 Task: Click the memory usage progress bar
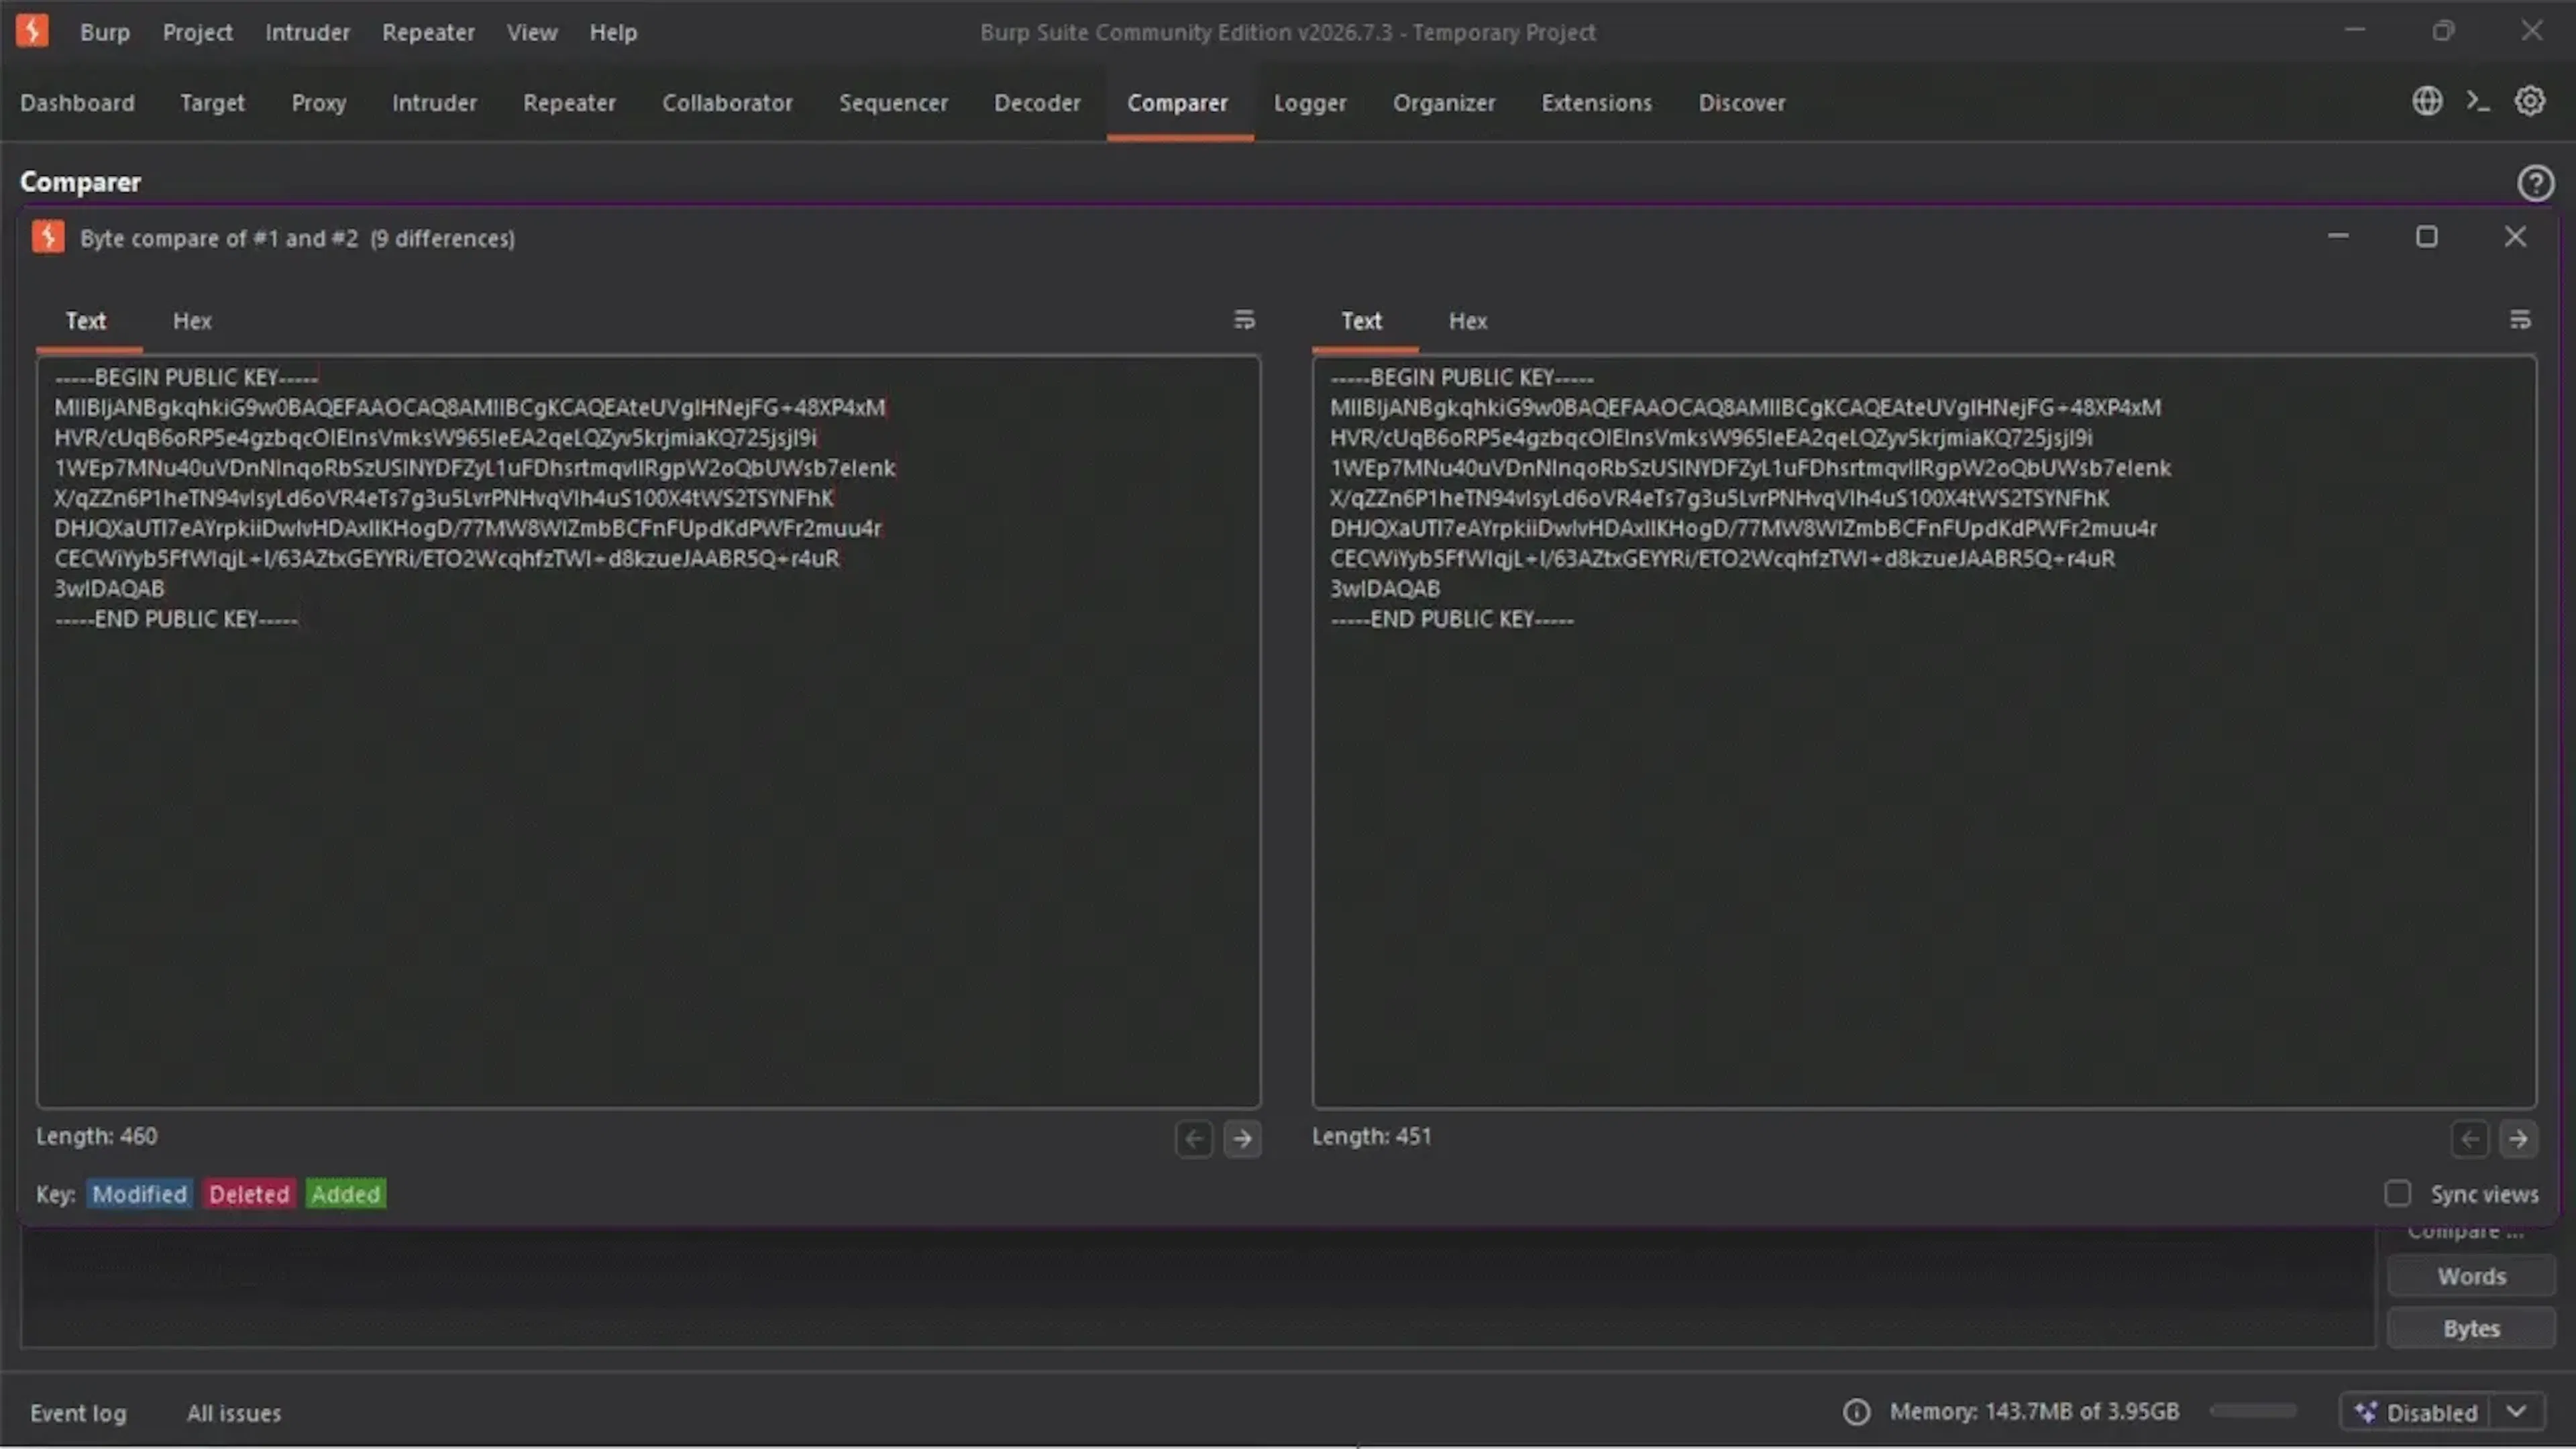[x=2253, y=1411]
